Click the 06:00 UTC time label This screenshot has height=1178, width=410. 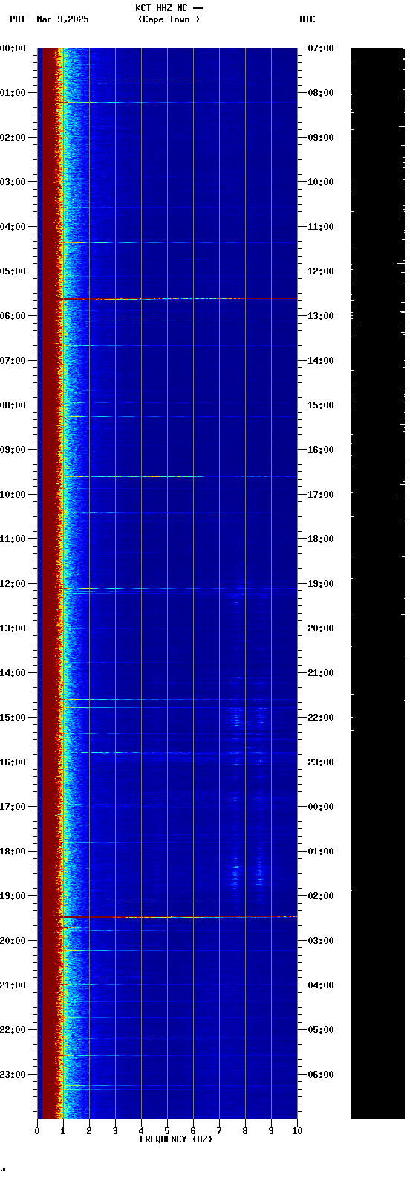point(321,1075)
